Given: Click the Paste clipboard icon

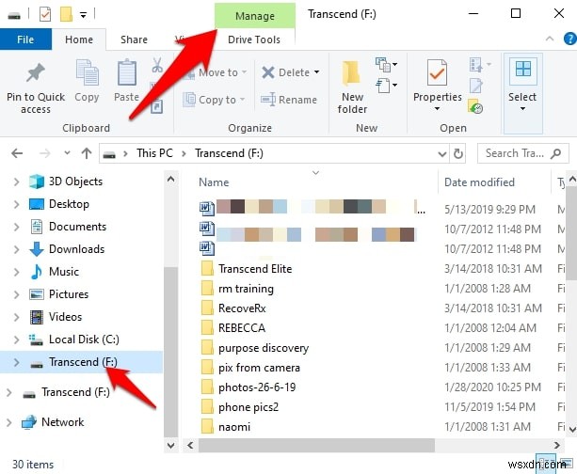Looking at the screenshot, I should [x=126, y=72].
